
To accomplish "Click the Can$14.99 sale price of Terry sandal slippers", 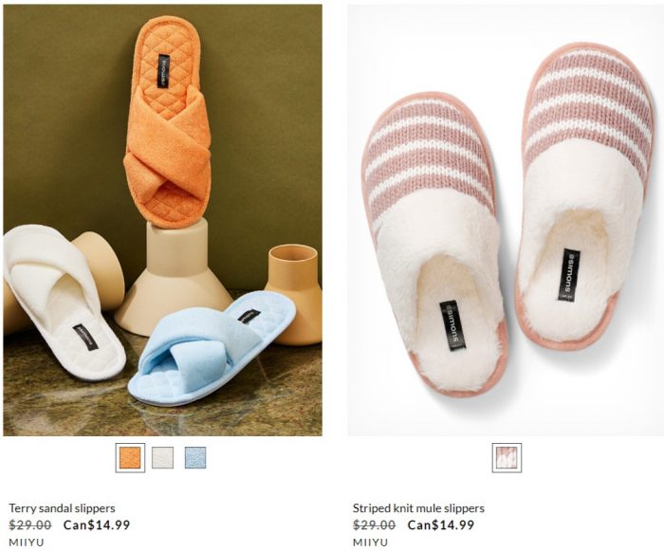I will coord(97,524).
